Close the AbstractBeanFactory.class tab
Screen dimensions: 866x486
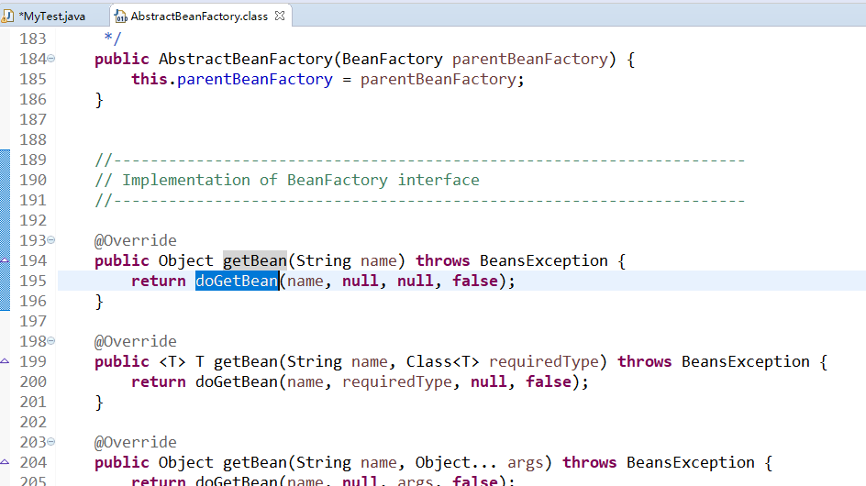(x=280, y=16)
